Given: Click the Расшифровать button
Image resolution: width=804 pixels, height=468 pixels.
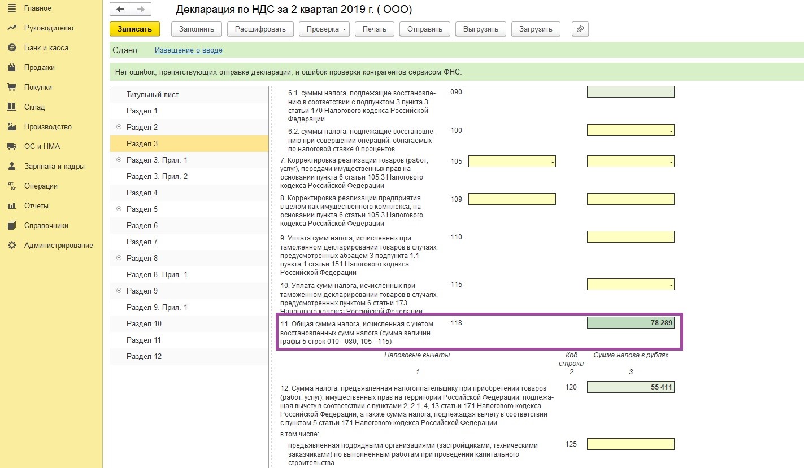Looking at the screenshot, I should pos(260,29).
